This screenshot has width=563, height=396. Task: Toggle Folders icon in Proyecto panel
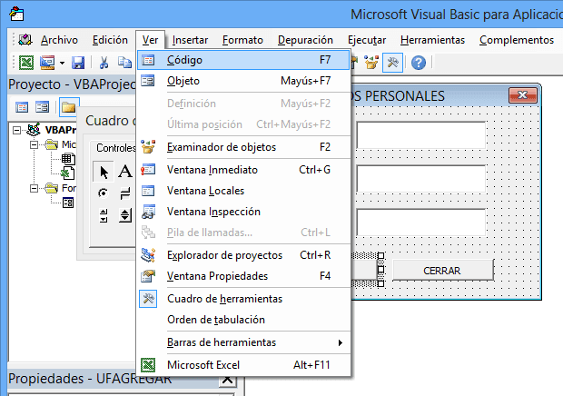pyautogui.click(x=69, y=107)
